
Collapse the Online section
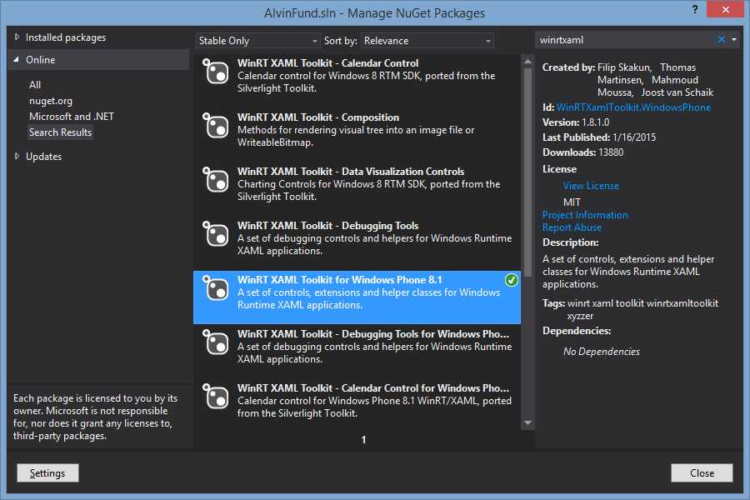17,60
